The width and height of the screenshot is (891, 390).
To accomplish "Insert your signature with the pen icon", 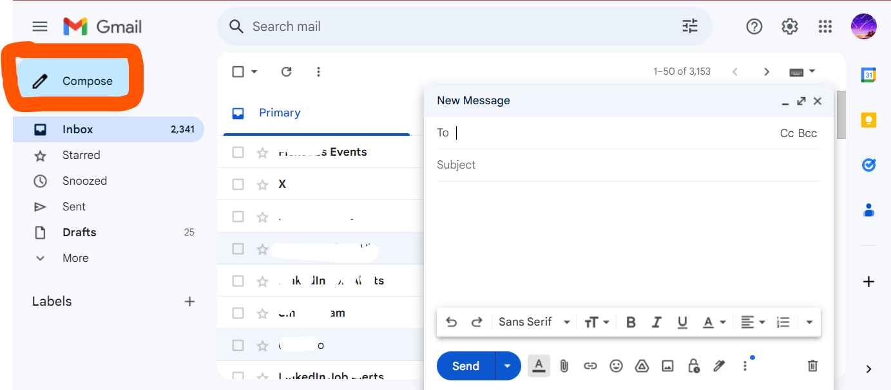I will [719, 366].
